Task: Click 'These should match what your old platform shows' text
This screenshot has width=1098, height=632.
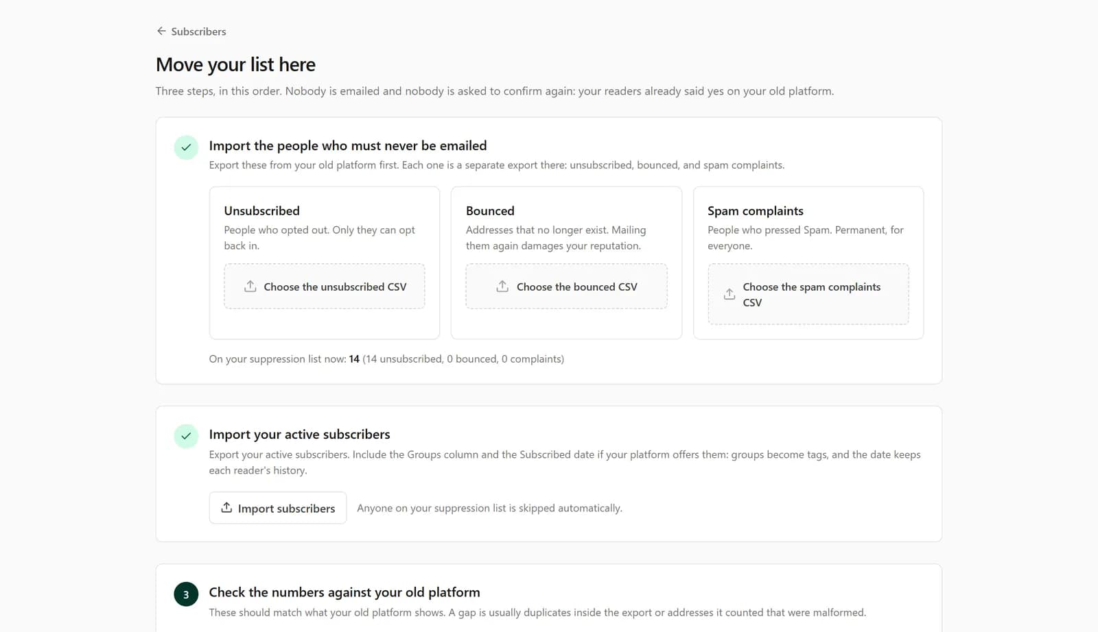Action: click(537, 612)
